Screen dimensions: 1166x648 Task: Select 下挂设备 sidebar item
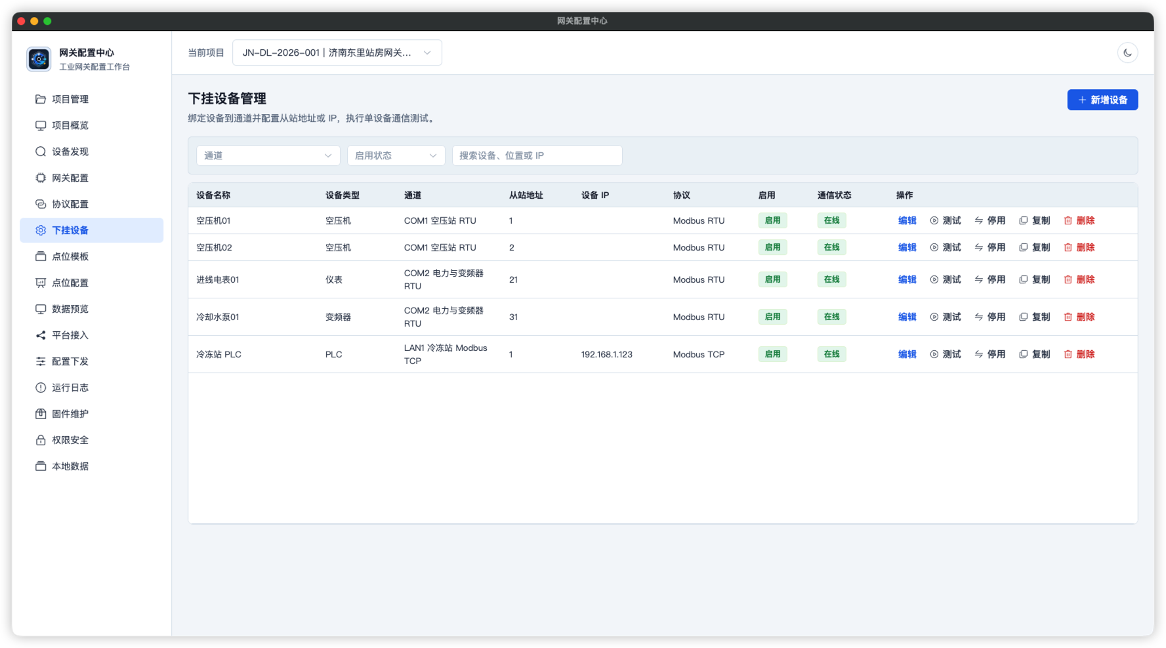pos(91,230)
